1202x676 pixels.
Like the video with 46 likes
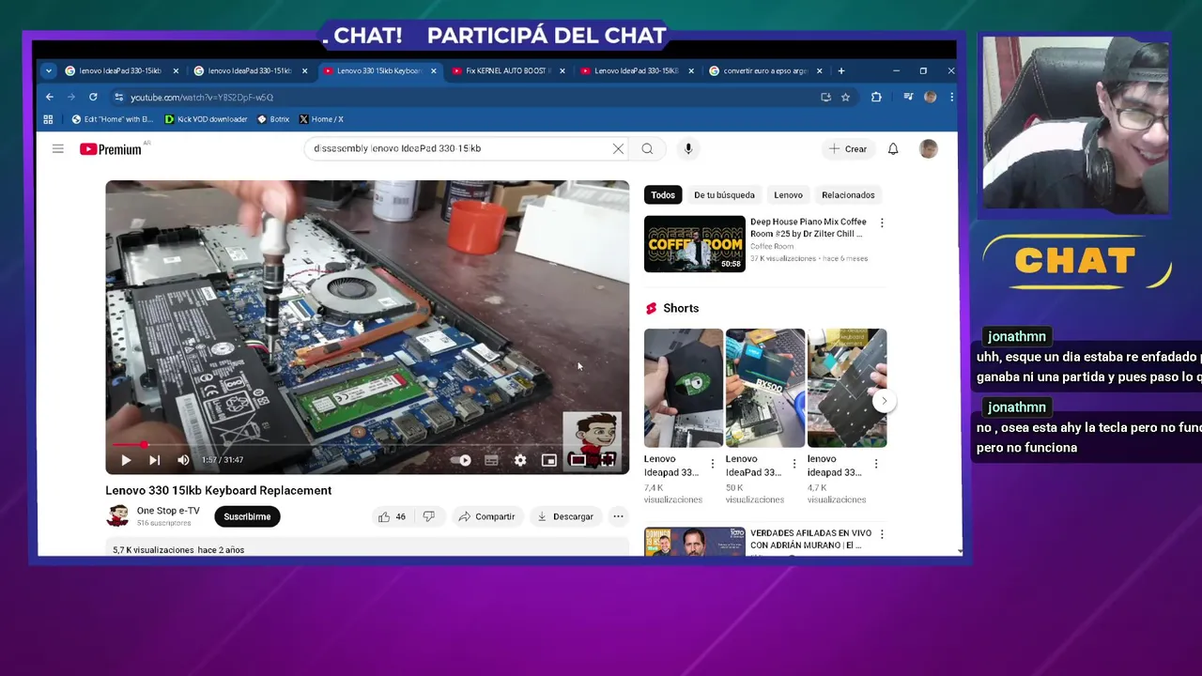(x=392, y=516)
